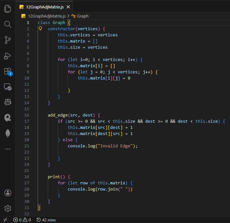Open the R-shaped extension icon in activity bar
230x223 pixels.
[x=7, y=118]
